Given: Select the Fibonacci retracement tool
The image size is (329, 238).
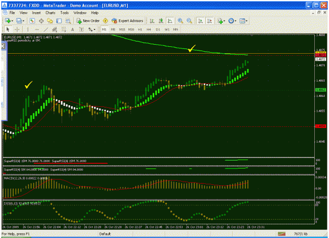Looking at the screenshot, I should tap(64, 29).
